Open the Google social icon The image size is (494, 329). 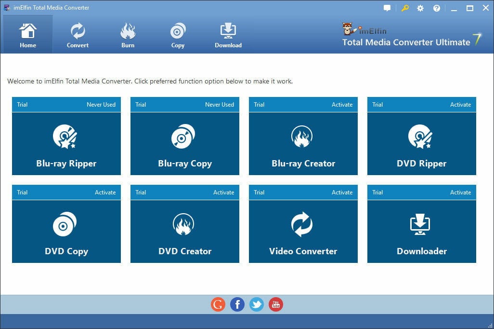coord(218,304)
